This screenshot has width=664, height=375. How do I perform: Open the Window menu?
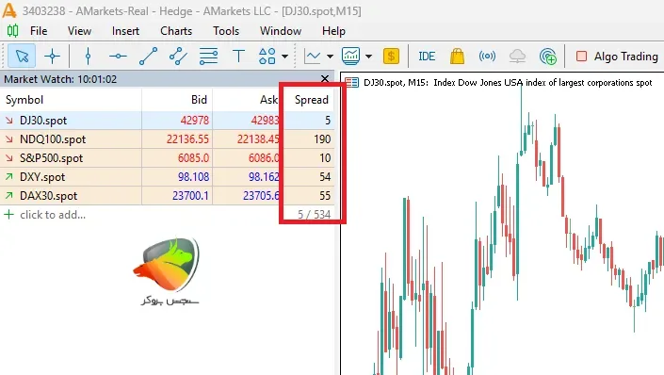pyautogui.click(x=281, y=31)
